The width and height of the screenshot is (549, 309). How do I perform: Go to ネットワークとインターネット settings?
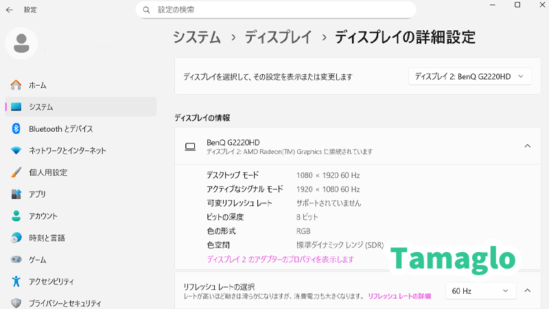[x=67, y=150]
